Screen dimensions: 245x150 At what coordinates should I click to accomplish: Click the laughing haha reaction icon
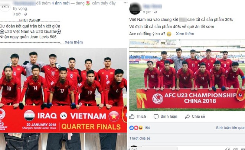click(x=141, y=128)
